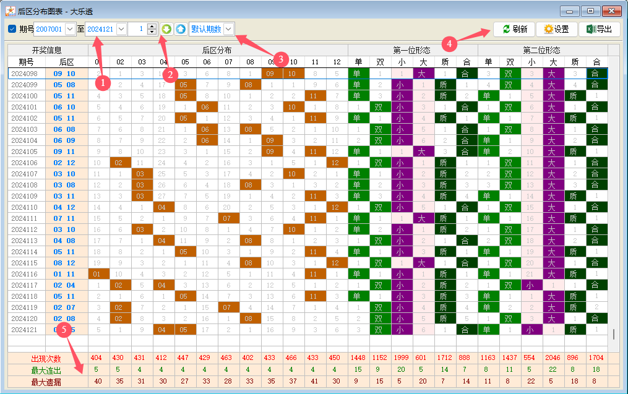Click the 后区分布 column group header
The height and width of the screenshot is (394, 628).
pyautogui.click(x=217, y=50)
